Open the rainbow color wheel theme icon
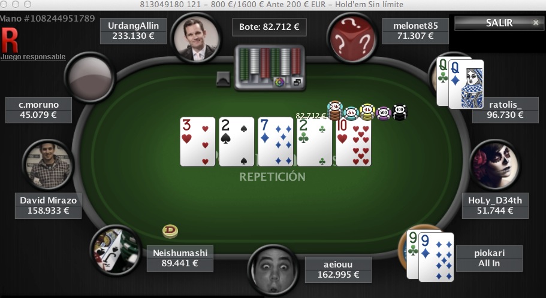 (x=279, y=82)
